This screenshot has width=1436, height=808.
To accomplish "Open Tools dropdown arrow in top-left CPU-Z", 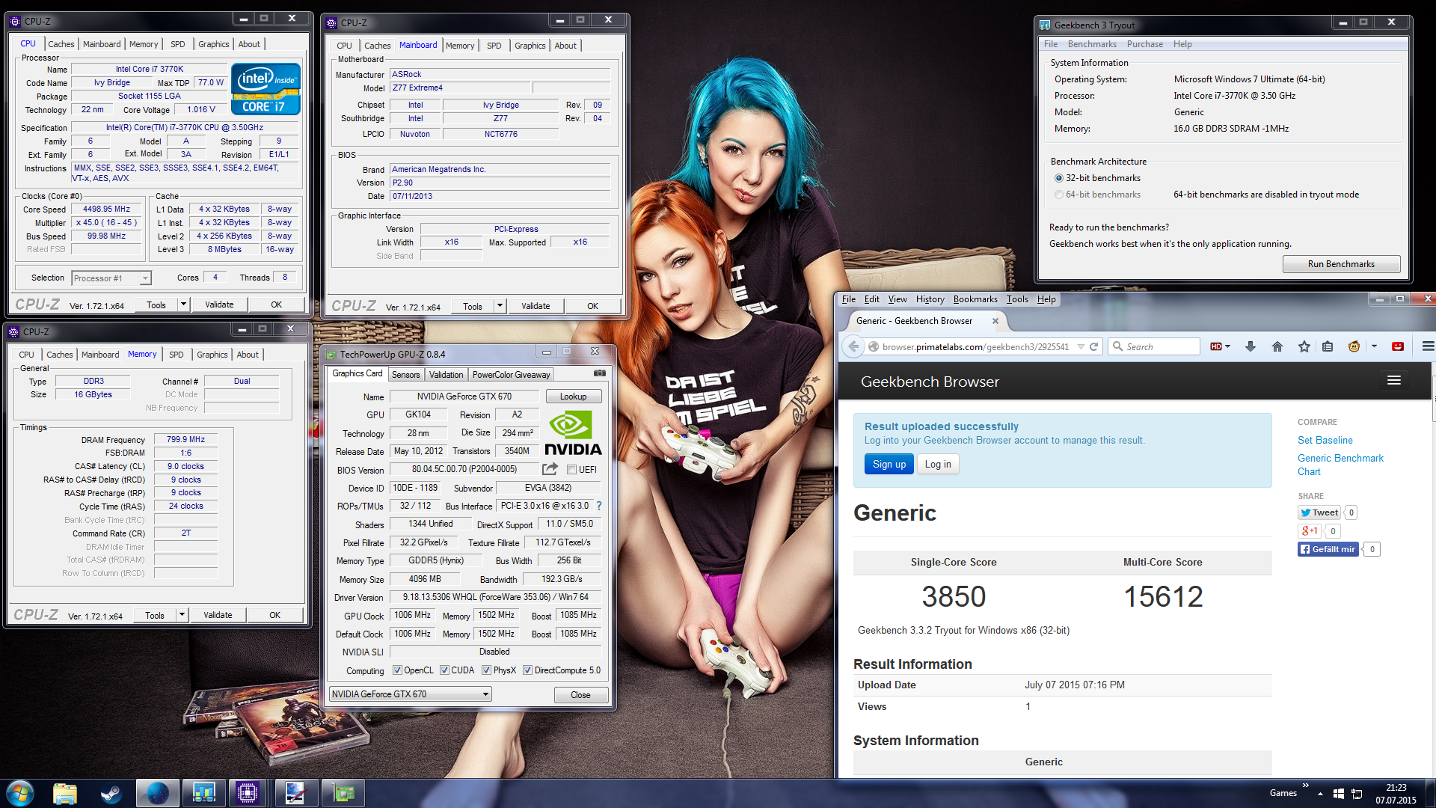I will [x=183, y=304].
